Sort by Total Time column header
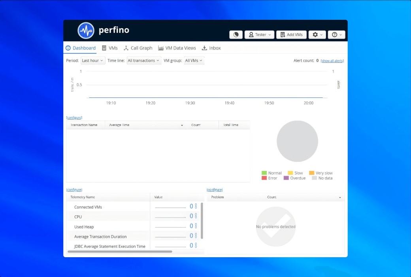 [x=234, y=125]
